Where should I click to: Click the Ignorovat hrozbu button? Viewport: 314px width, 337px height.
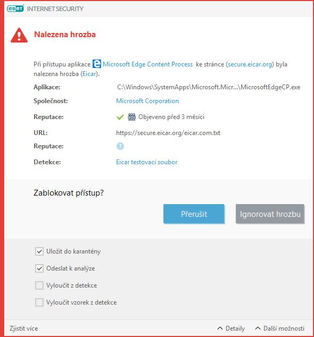[270, 214]
